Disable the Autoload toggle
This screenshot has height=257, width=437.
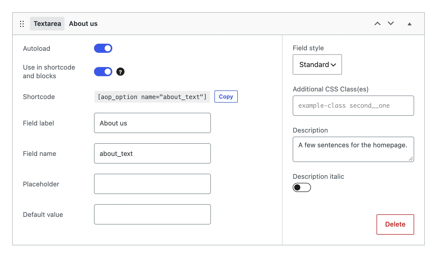[x=103, y=48]
